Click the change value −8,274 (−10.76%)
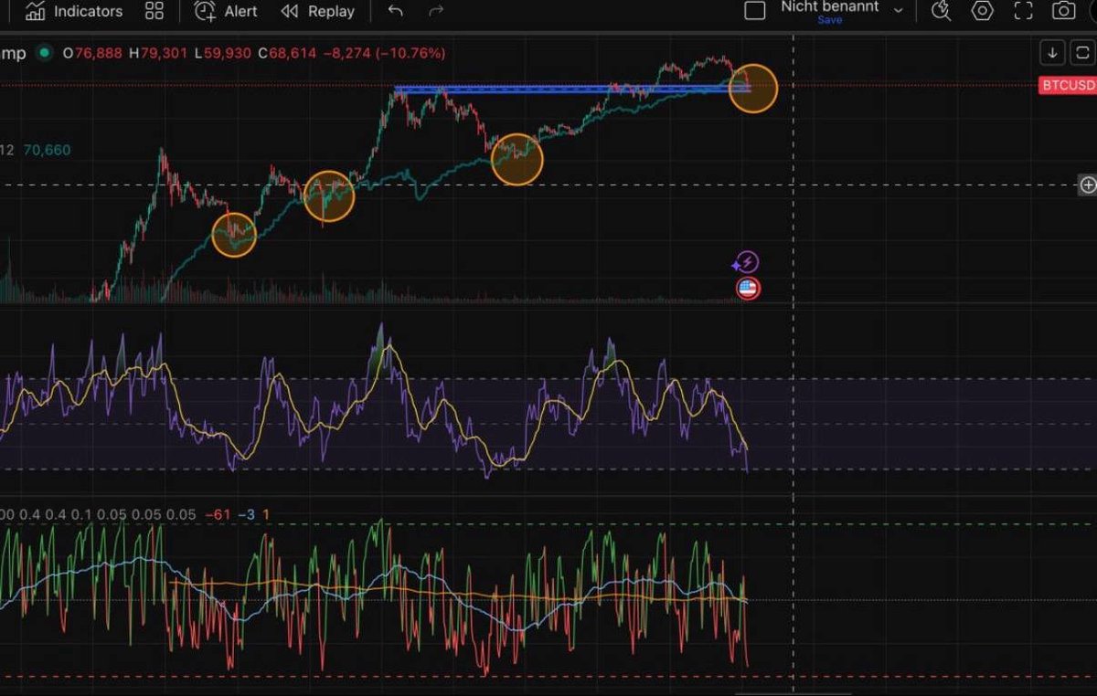Screen dimensions: 1097x696 pyautogui.click(x=385, y=54)
